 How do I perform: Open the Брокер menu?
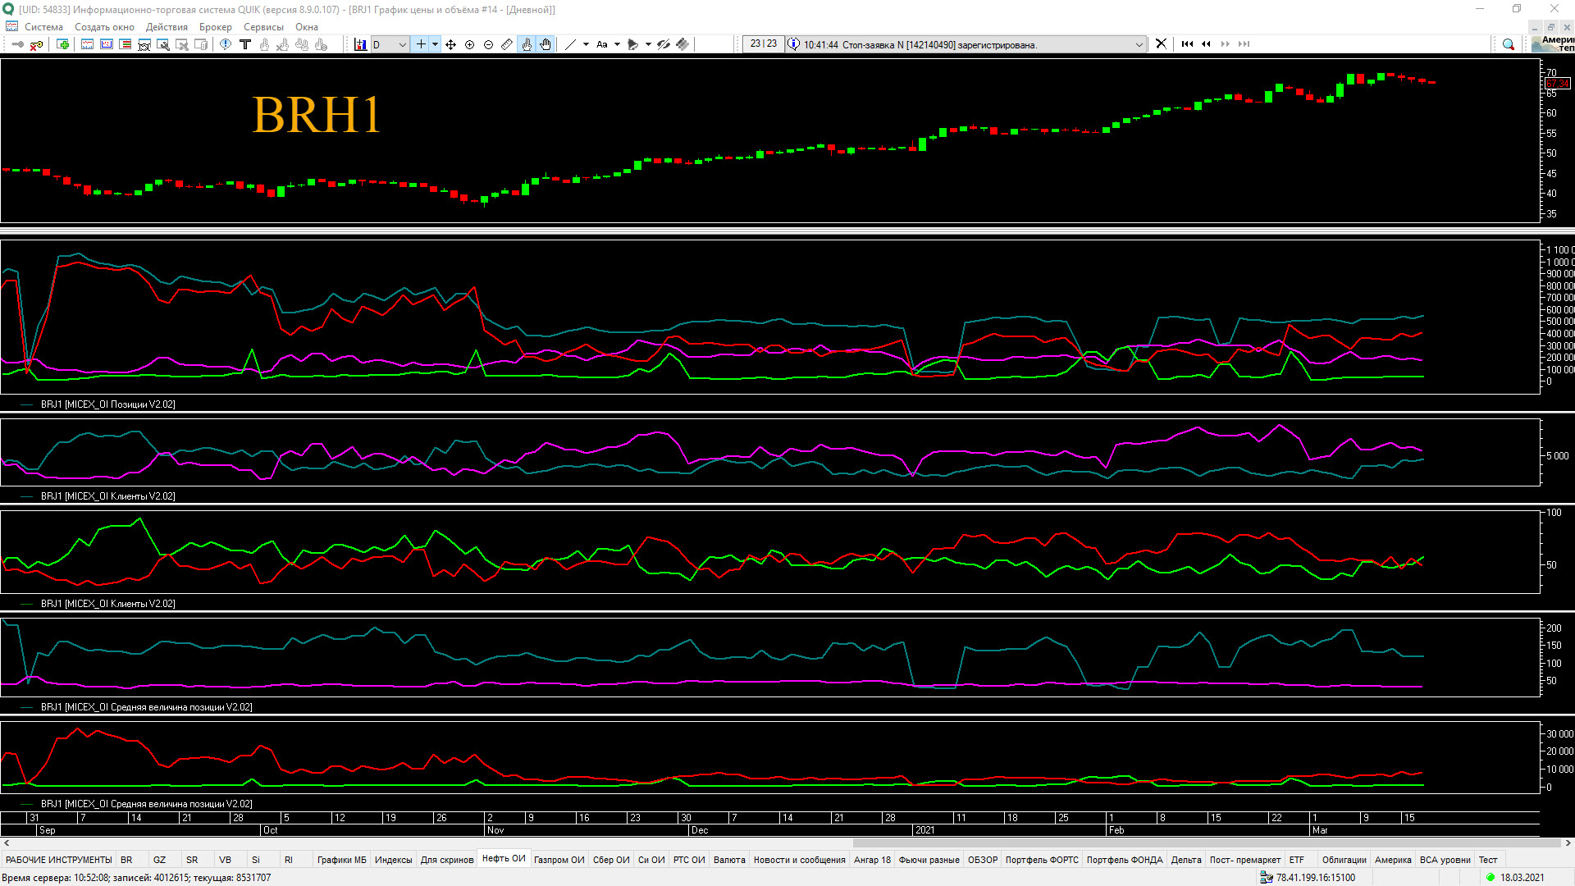215,27
